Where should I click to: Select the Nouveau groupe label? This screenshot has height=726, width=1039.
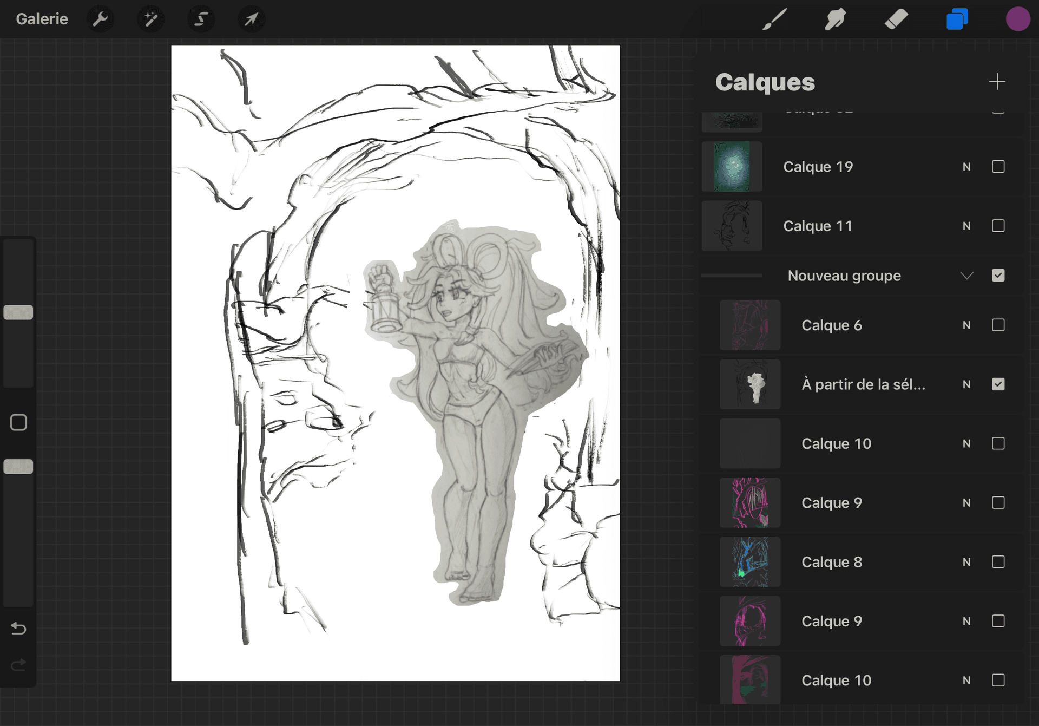[844, 276]
